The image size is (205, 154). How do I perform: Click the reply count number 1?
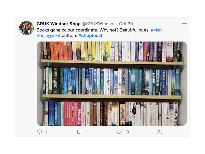(46, 132)
